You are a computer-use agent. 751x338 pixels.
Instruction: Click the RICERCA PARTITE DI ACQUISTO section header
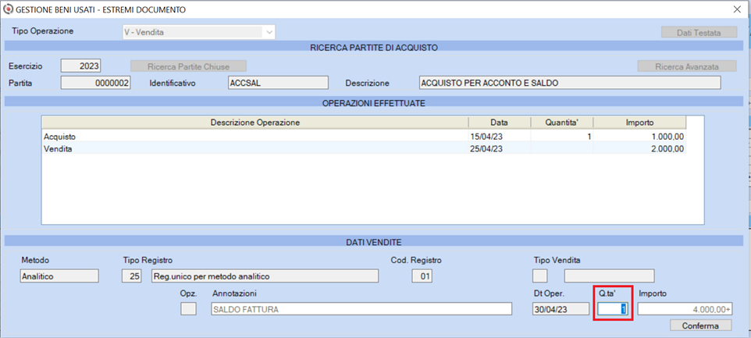(374, 47)
